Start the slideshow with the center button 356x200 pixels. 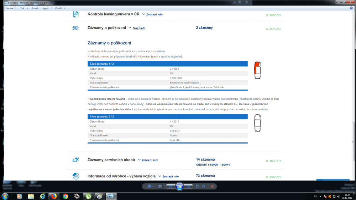tap(179, 186)
